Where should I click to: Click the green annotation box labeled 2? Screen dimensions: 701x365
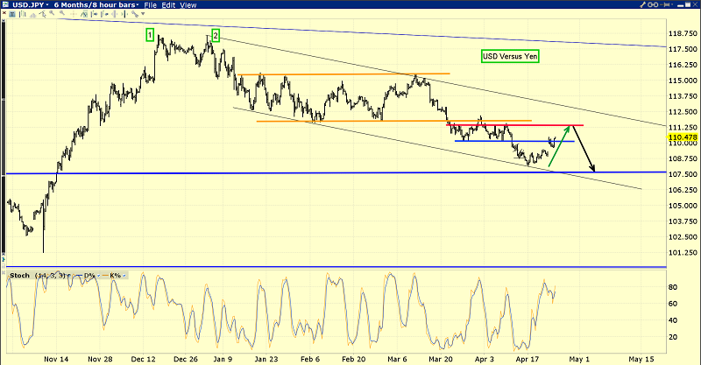216,35
